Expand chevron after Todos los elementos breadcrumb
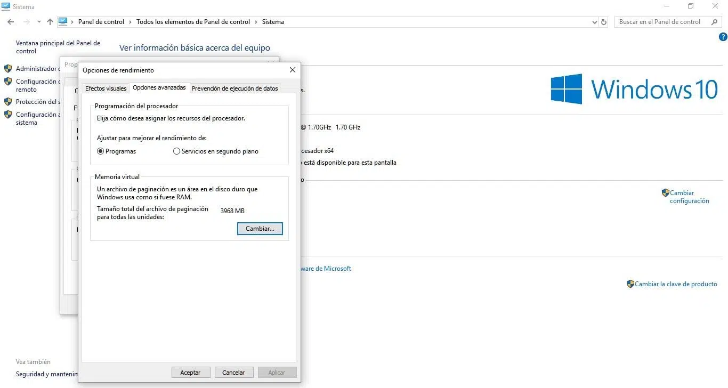 tap(256, 22)
